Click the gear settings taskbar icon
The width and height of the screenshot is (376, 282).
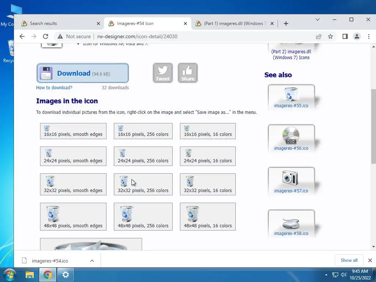pos(65,275)
